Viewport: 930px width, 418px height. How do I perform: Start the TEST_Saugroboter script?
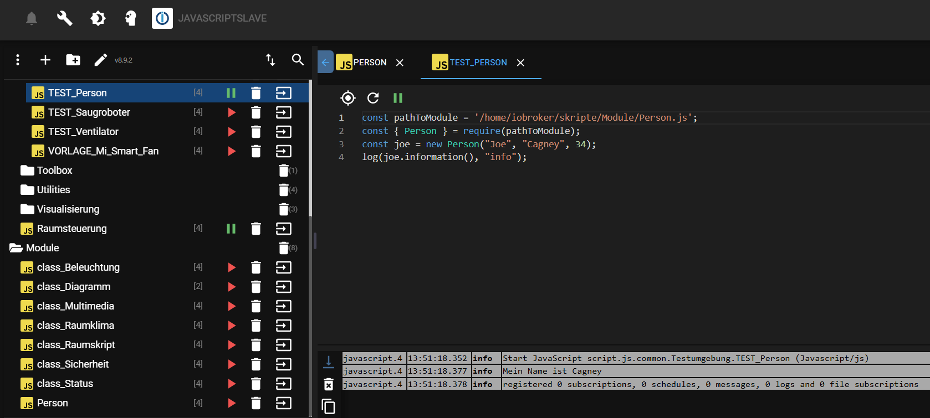click(x=232, y=112)
